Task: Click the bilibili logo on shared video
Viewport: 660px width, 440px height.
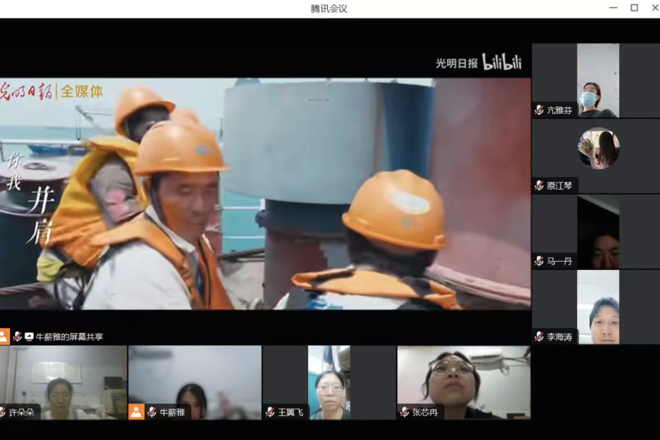Action: tap(502, 62)
